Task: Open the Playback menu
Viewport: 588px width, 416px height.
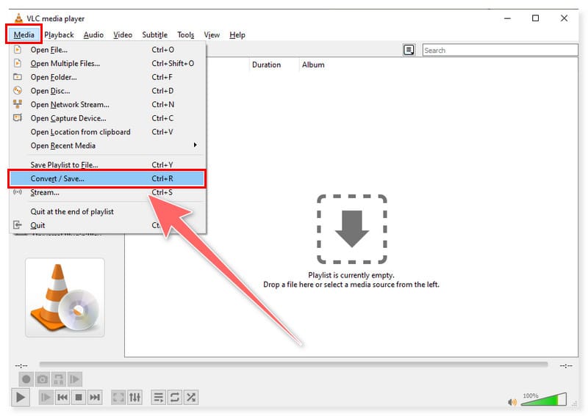Action: click(x=59, y=34)
